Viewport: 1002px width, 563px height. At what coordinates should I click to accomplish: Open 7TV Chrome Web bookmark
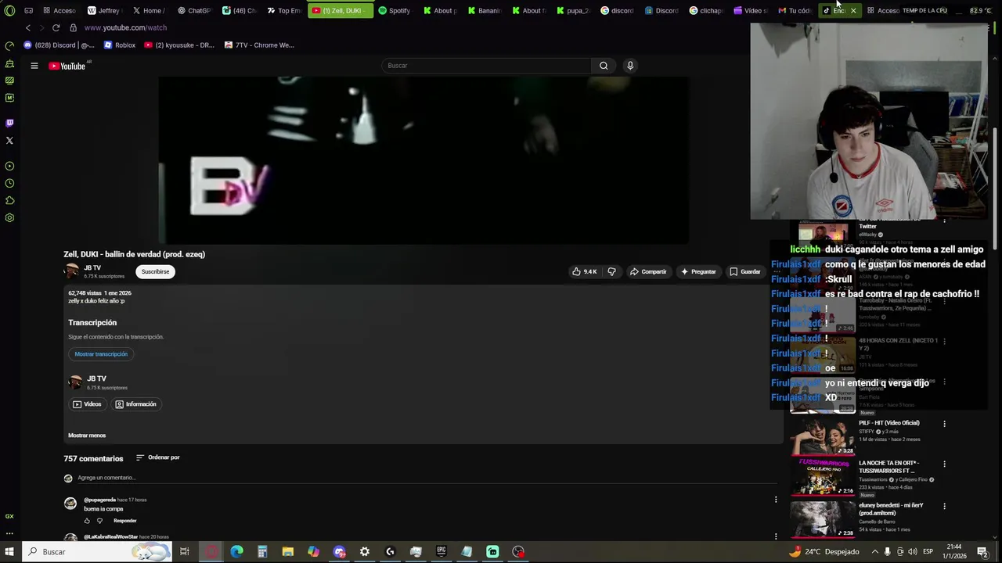259,45
